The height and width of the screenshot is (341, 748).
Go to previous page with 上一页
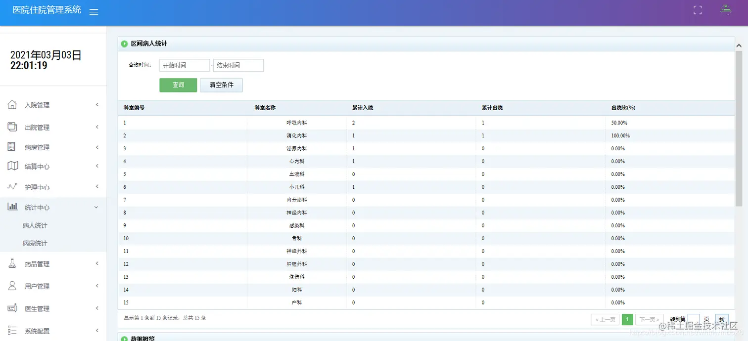(x=605, y=320)
